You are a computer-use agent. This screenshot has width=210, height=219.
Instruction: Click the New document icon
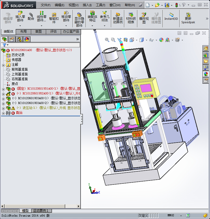point(148,5)
